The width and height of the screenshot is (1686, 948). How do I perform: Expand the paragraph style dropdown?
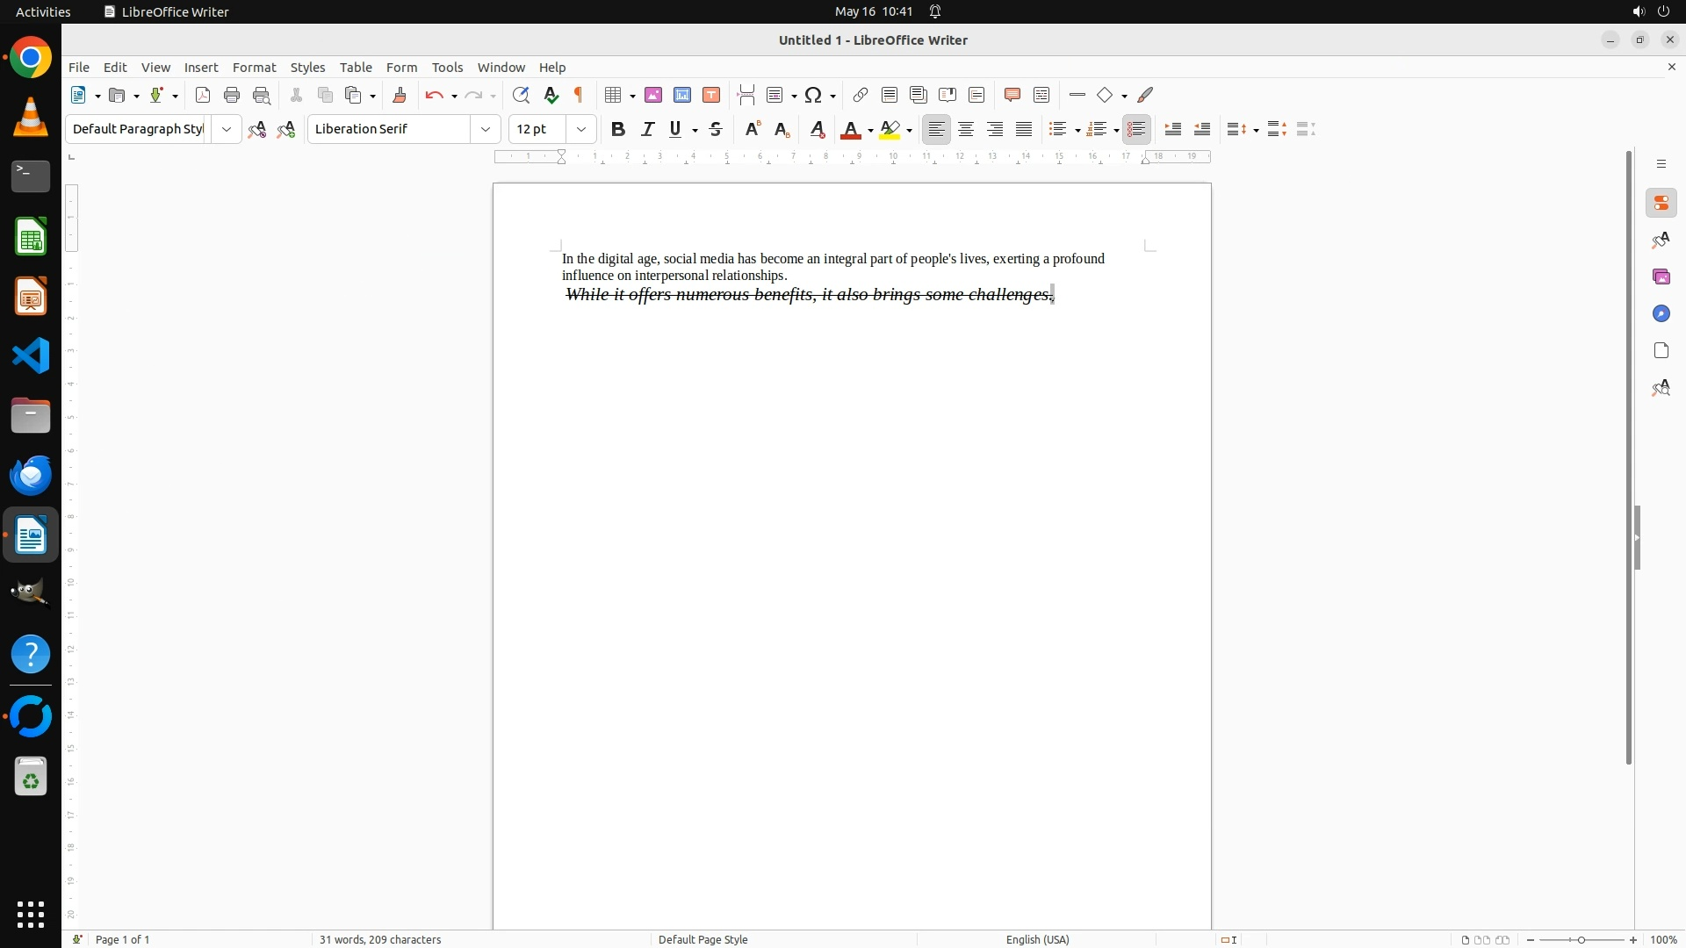[x=226, y=129]
